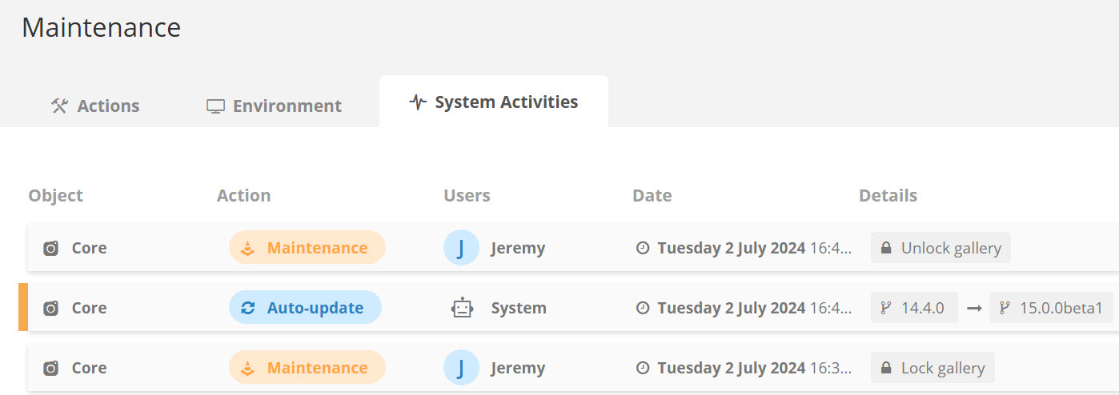Image resolution: width=1119 pixels, height=395 pixels.
Task: Click the 15.0.0beta1 version tag
Action: [x=1051, y=308]
